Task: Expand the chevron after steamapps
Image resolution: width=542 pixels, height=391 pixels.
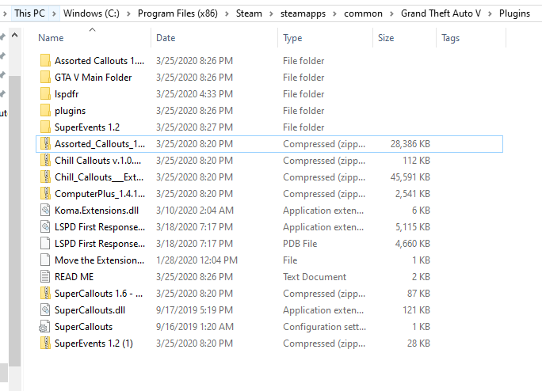Action: tap(334, 13)
